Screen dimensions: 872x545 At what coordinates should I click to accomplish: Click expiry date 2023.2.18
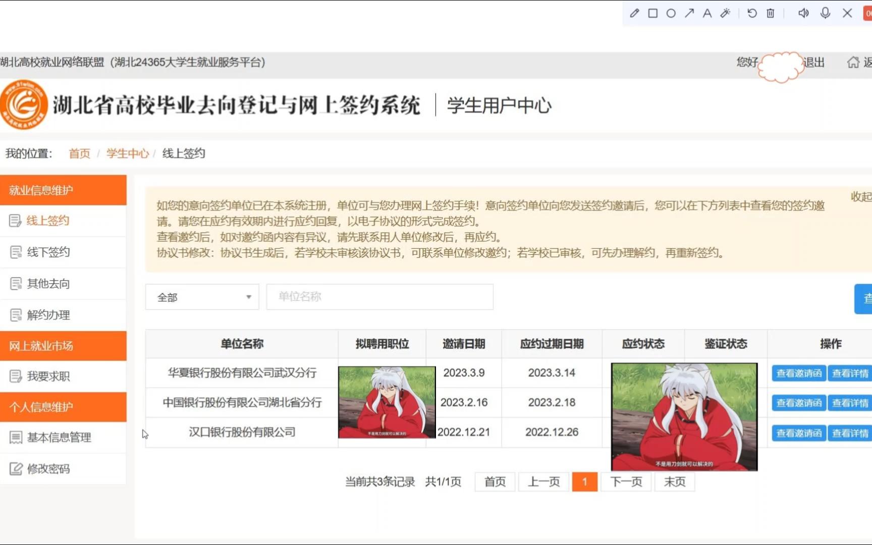coord(552,403)
